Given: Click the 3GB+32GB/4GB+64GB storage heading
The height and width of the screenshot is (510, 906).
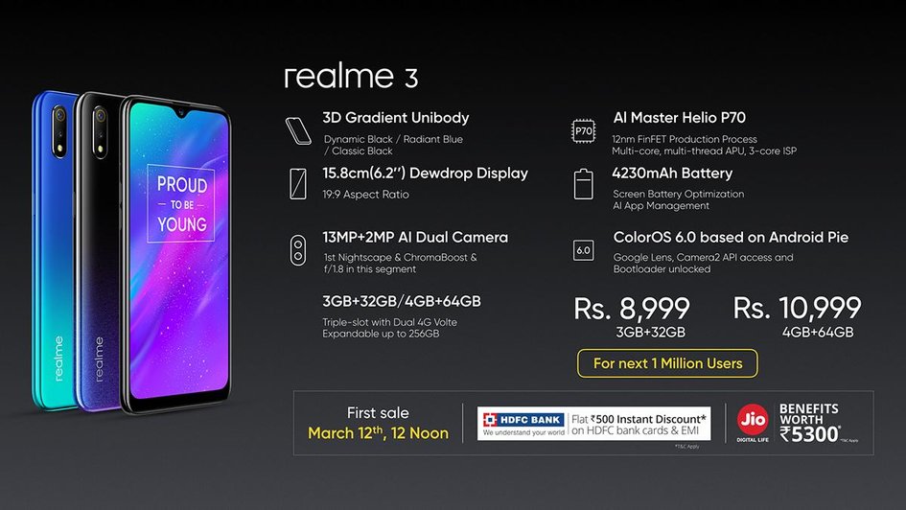Looking at the screenshot, I should (402, 301).
